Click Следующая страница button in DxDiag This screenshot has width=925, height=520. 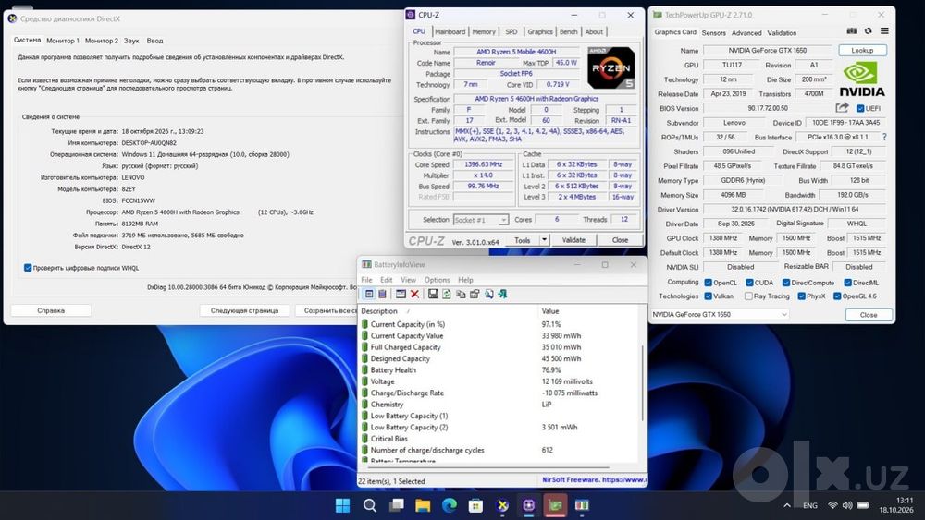244,310
